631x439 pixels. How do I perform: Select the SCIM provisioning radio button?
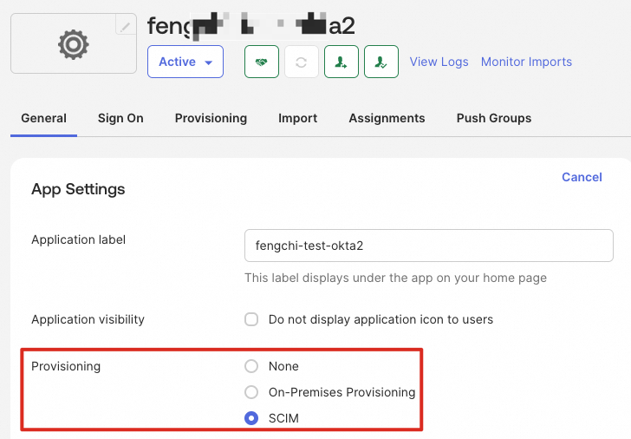(x=251, y=418)
